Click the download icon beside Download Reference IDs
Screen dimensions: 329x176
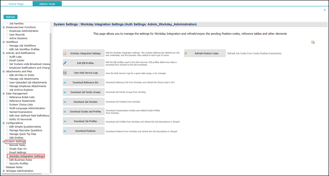(x=65, y=83)
